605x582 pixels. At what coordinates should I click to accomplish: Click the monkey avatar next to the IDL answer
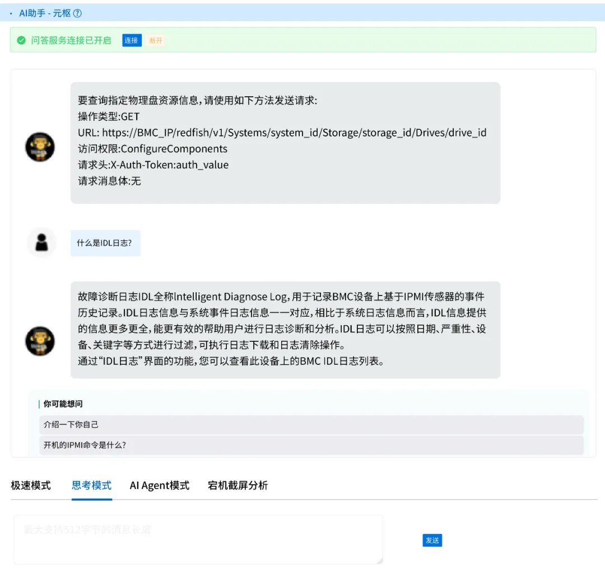pyautogui.click(x=40, y=341)
